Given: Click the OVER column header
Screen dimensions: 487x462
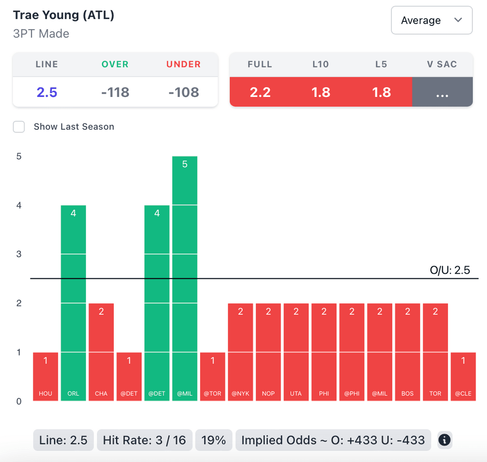Looking at the screenshot, I should pyautogui.click(x=115, y=64).
